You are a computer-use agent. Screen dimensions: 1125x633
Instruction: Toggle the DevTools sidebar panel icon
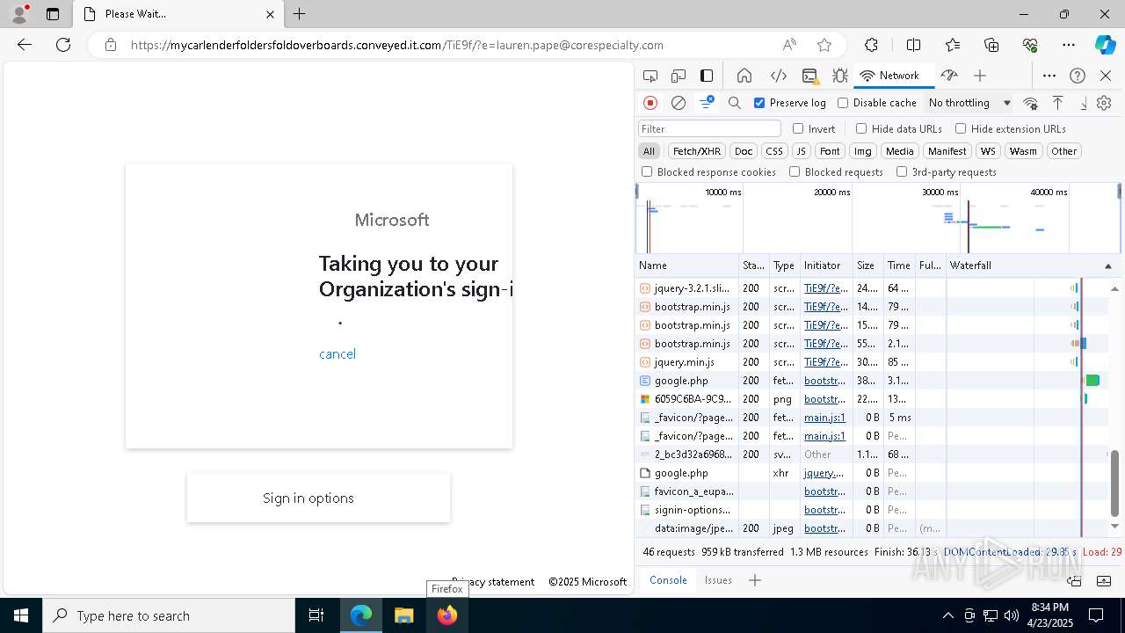(707, 76)
